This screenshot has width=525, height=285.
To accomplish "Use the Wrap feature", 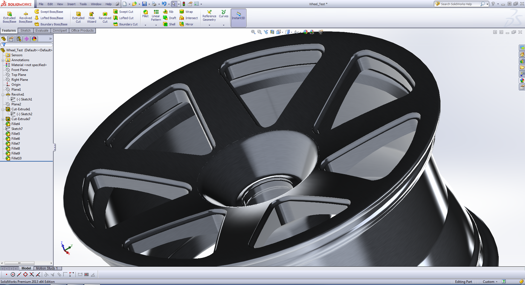I will tap(186, 12).
